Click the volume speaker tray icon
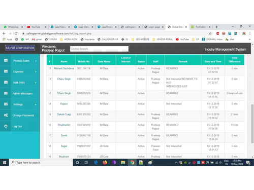The image size is (254, 190). point(220,163)
